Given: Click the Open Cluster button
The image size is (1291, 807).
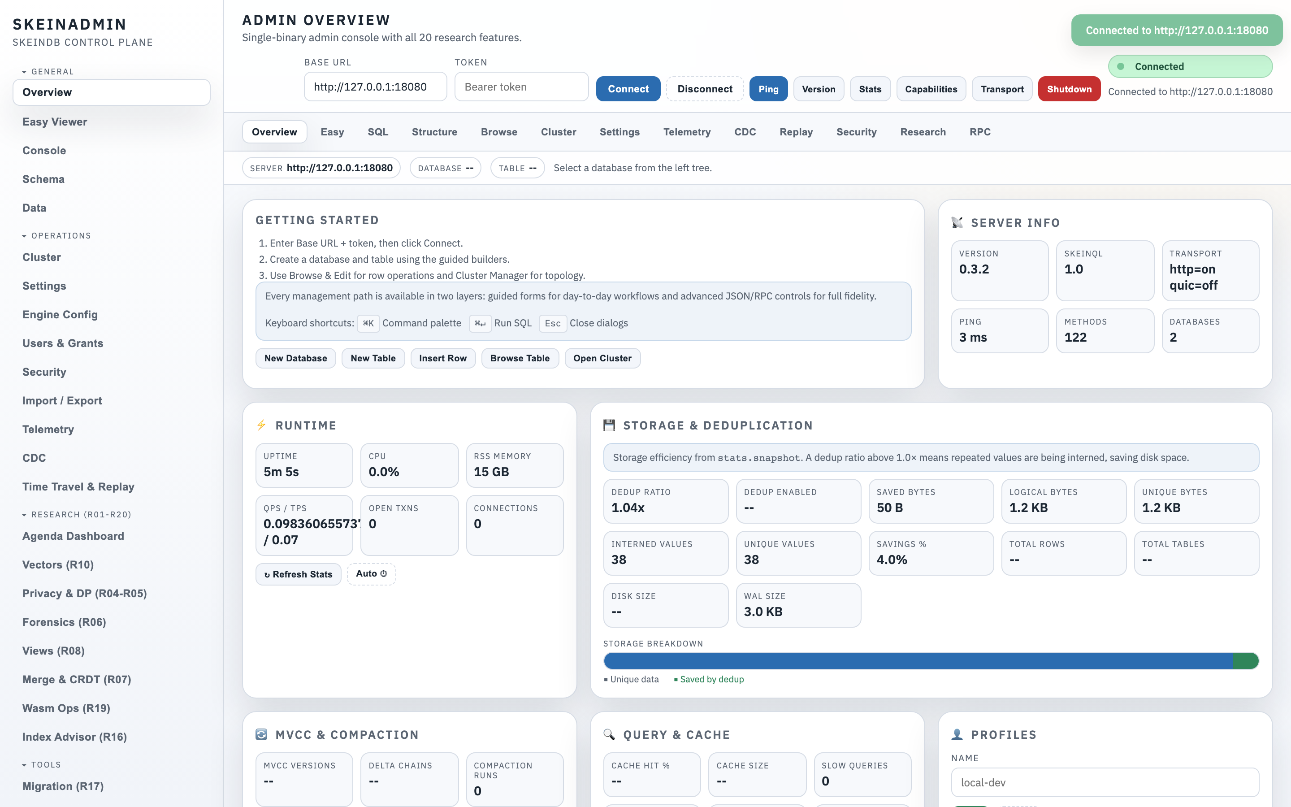Looking at the screenshot, I should 602,358.
